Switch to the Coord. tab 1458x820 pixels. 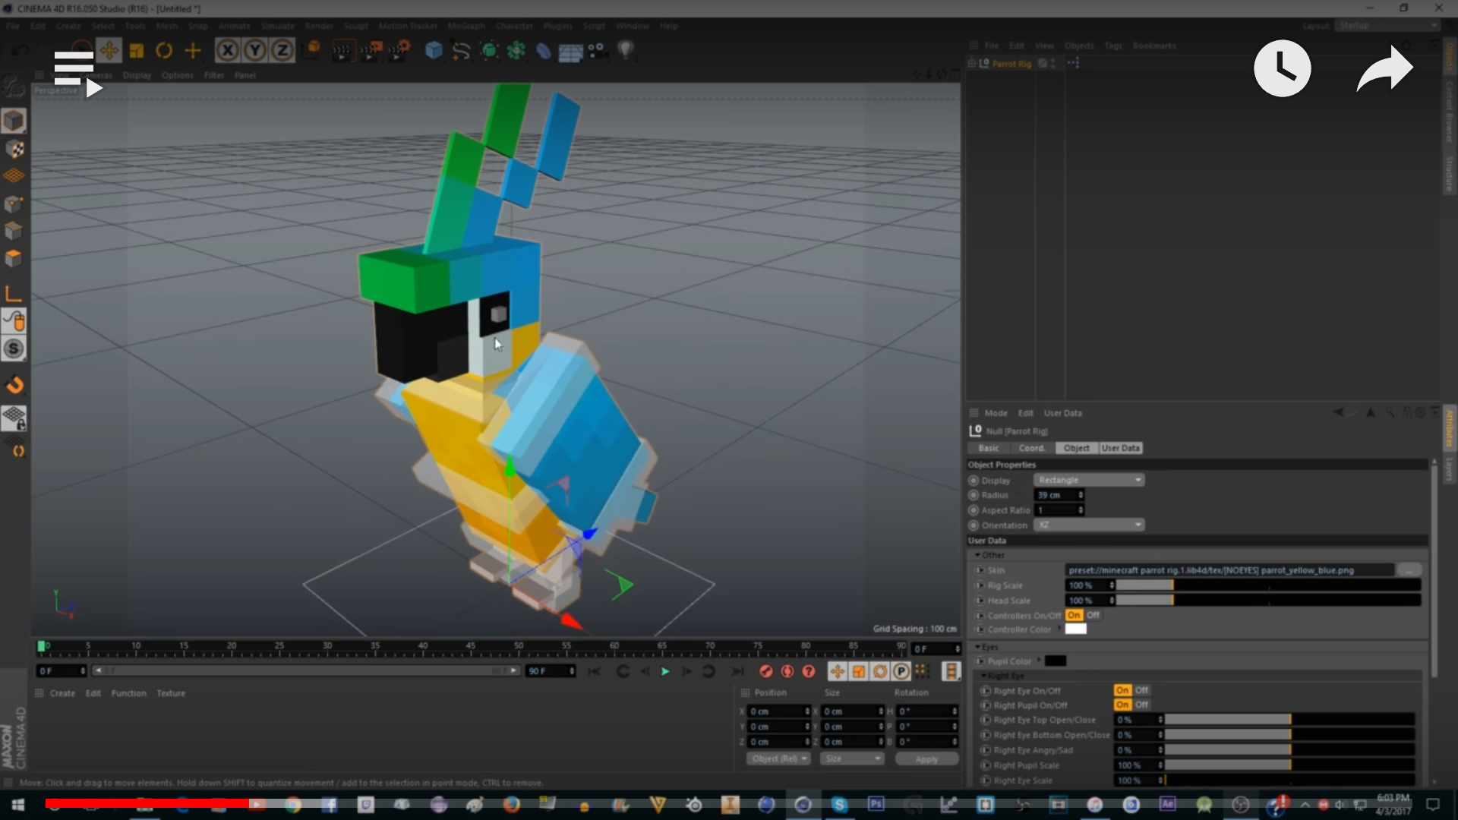1032,448
